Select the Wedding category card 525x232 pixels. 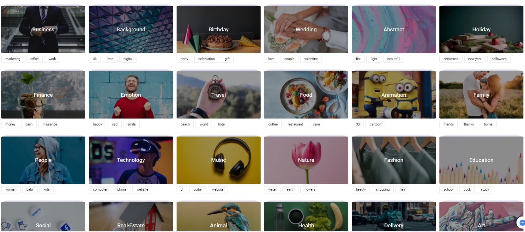(x=306, y=29)
